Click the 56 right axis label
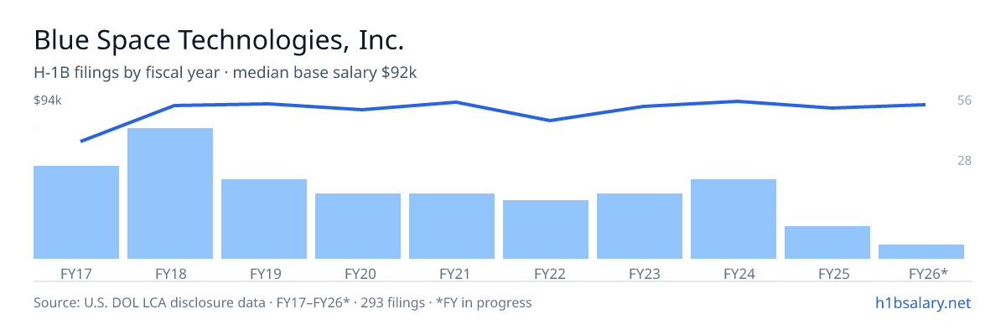This screenshot has width=1006, height=335. pyautogui.click(x=964, y=100)
